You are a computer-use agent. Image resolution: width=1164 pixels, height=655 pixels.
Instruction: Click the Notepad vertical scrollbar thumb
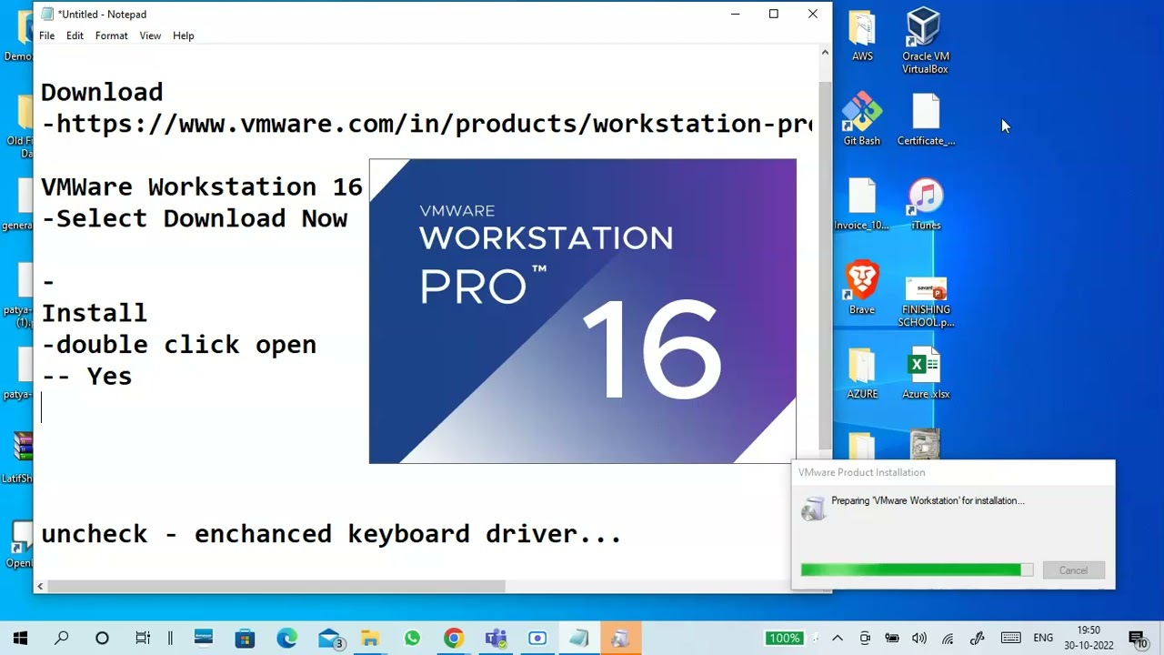tap(825, 264)
